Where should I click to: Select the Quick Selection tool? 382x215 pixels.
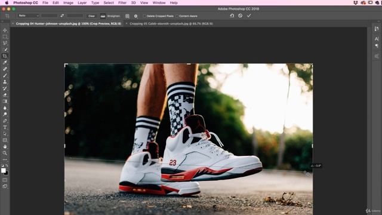pyautogui.click(x=5, y=50)
